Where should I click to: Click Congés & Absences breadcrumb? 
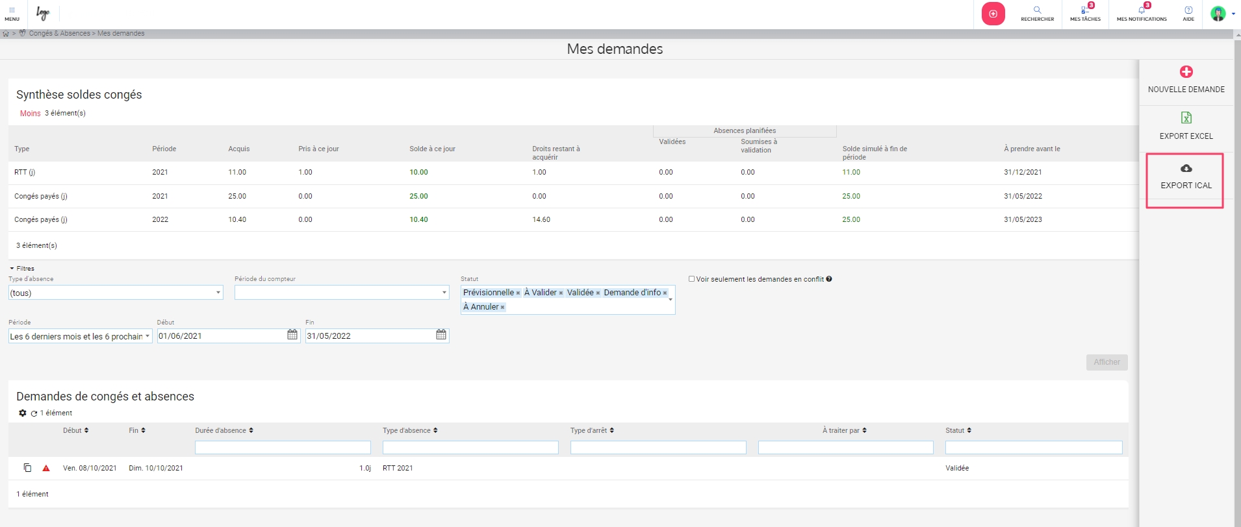[x=59, y=34]
